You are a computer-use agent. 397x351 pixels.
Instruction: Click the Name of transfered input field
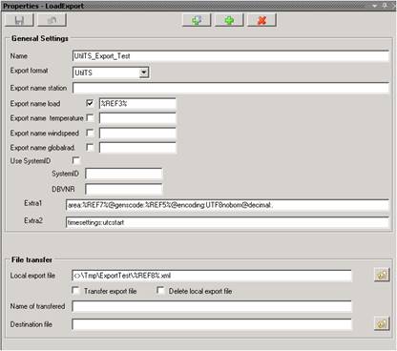point(212,306)
